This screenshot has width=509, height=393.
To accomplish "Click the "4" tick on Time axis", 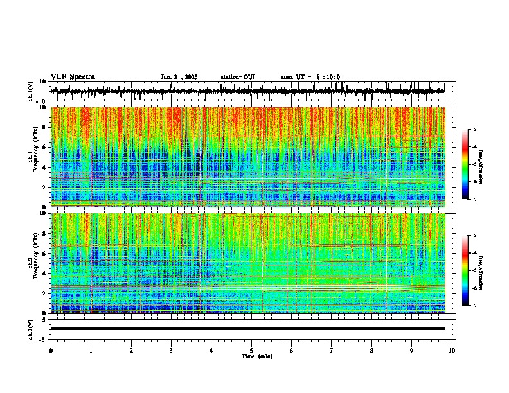I will pos(211,351).
